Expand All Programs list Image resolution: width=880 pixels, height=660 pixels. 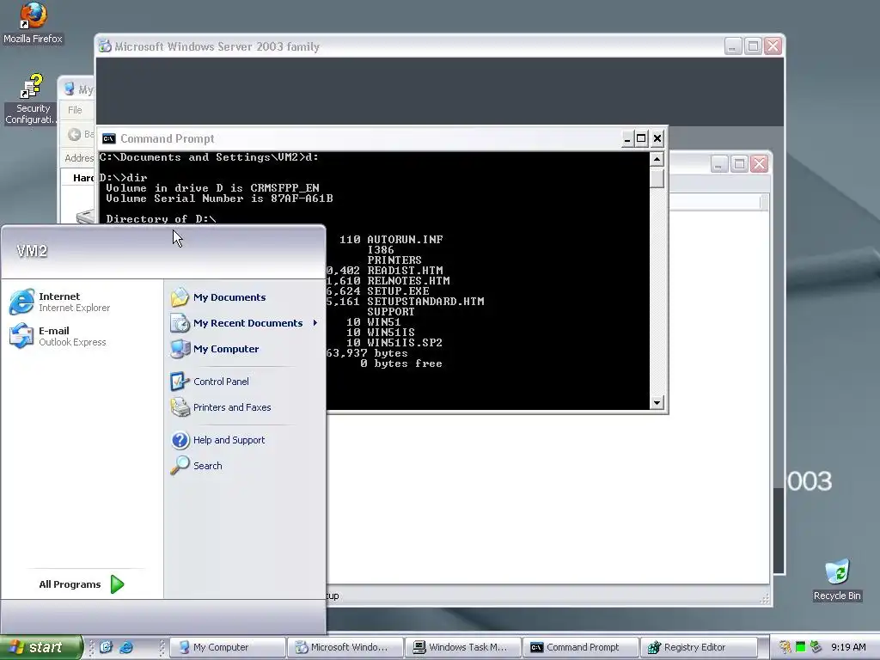pyautogui.click(x=81, y=584)
